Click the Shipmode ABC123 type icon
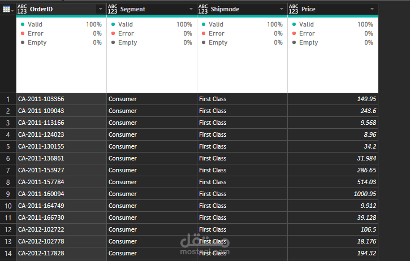 [203, 9]
